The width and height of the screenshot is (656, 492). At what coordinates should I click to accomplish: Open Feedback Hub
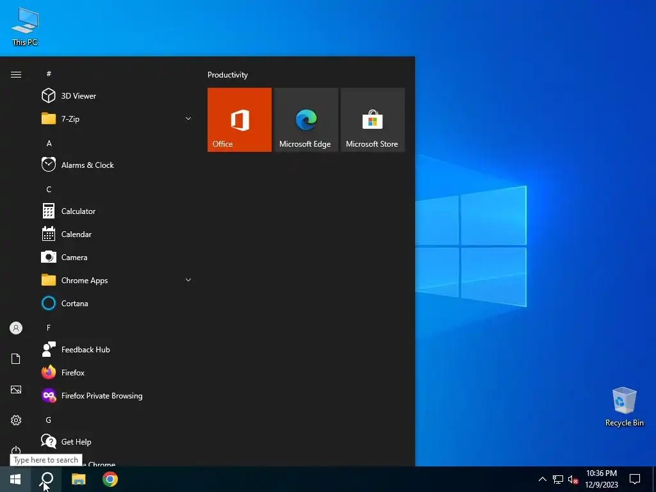point(117,349)
